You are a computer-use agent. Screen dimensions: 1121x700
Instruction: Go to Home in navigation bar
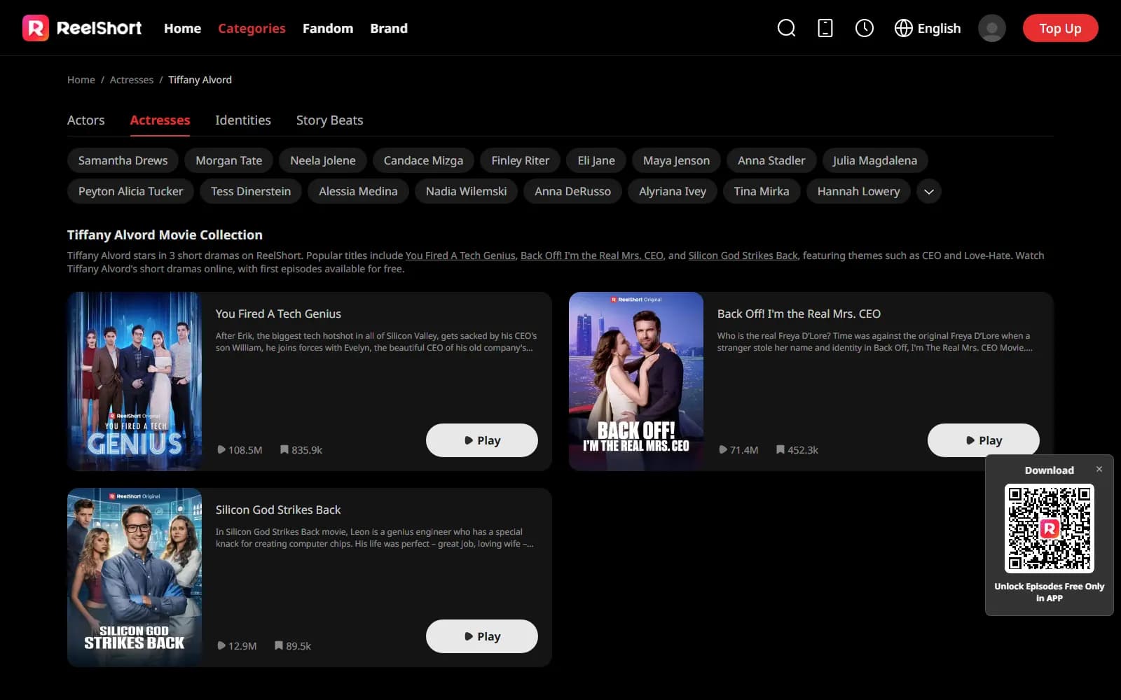182,28
